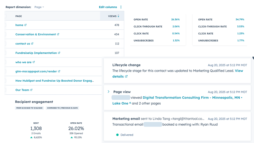Check the select-all checkbox in table header

click(5, 16)
